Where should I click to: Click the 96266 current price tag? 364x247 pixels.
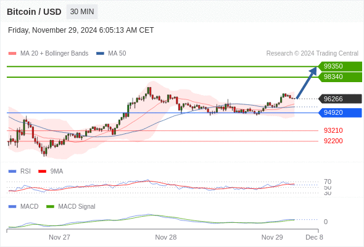[x=340, y=99]
